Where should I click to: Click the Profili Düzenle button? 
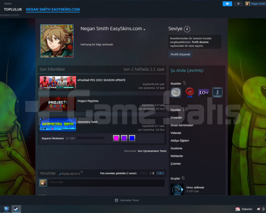[x=180, y=55]
